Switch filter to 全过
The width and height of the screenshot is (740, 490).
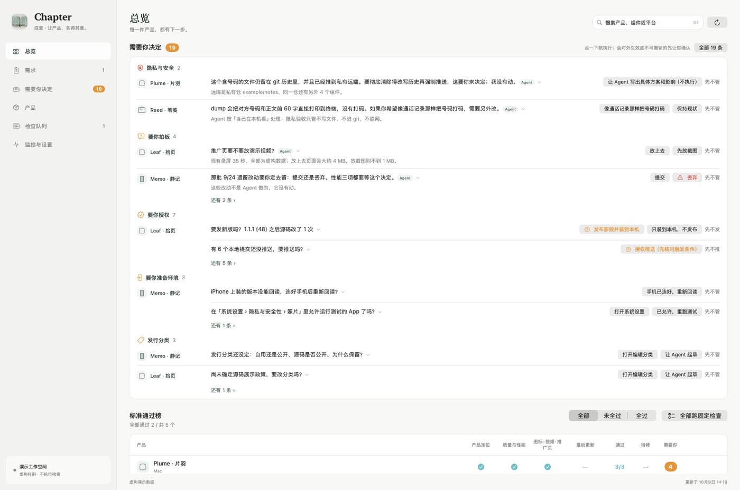pos(642,416)
